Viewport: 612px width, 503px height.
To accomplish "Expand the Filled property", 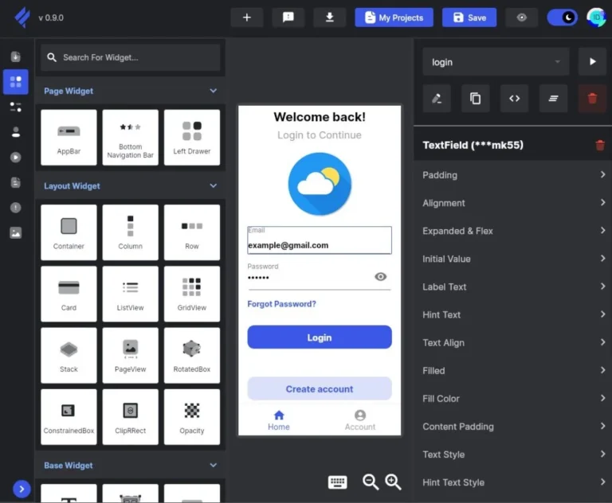I will tap(513, 371).
